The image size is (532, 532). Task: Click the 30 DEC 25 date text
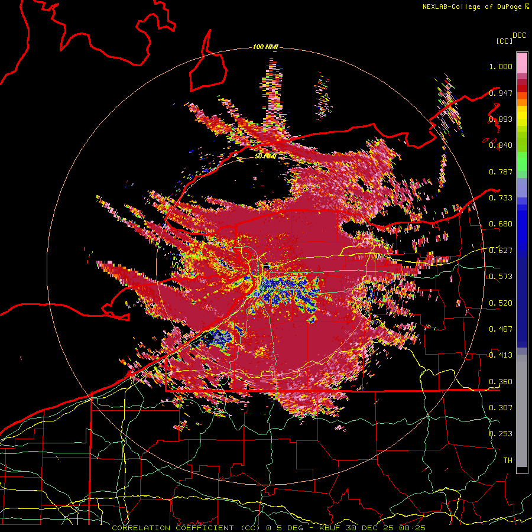click(371, 528)
